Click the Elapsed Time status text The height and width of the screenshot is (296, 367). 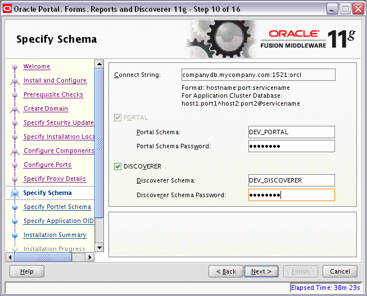pos(325,288)
